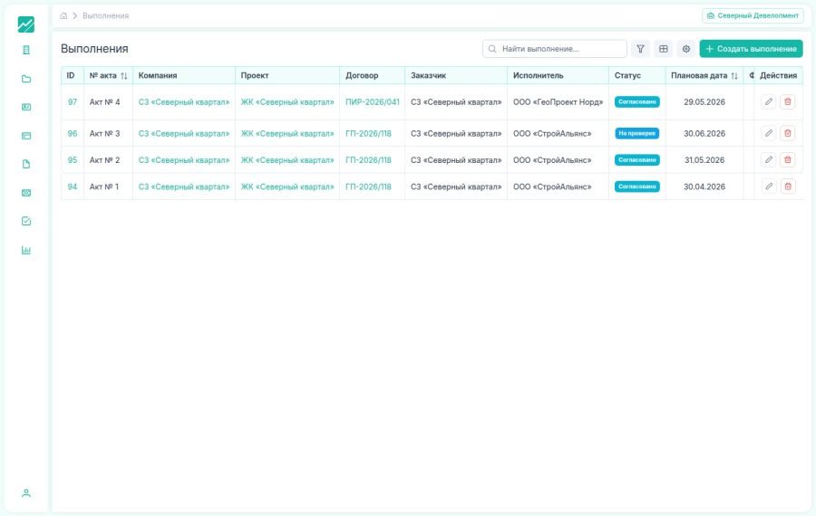Click the Согласовано badge in Акт № 4 row
Image resolution: width=816 pixels, height=516 pixels.
(637, 102)
